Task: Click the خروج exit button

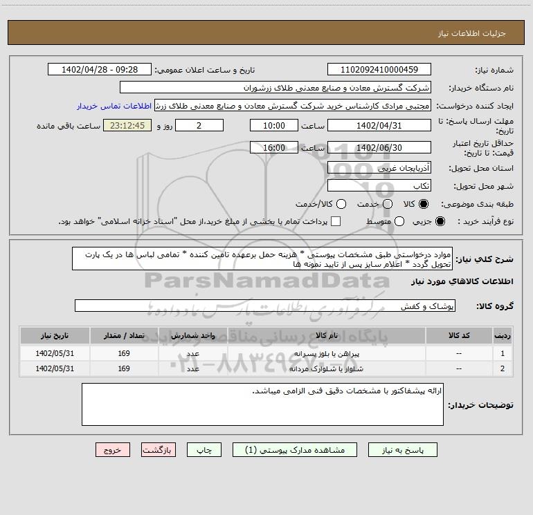Action: [x=113, y=450]
